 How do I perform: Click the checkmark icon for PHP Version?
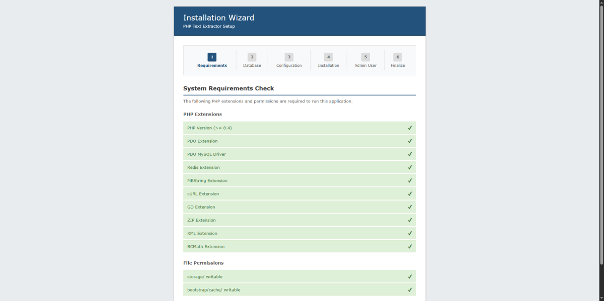[410, 128]
